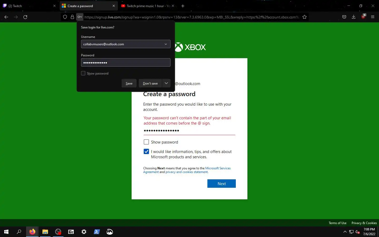Click the site security padlock icon

(x=72, y=17)
